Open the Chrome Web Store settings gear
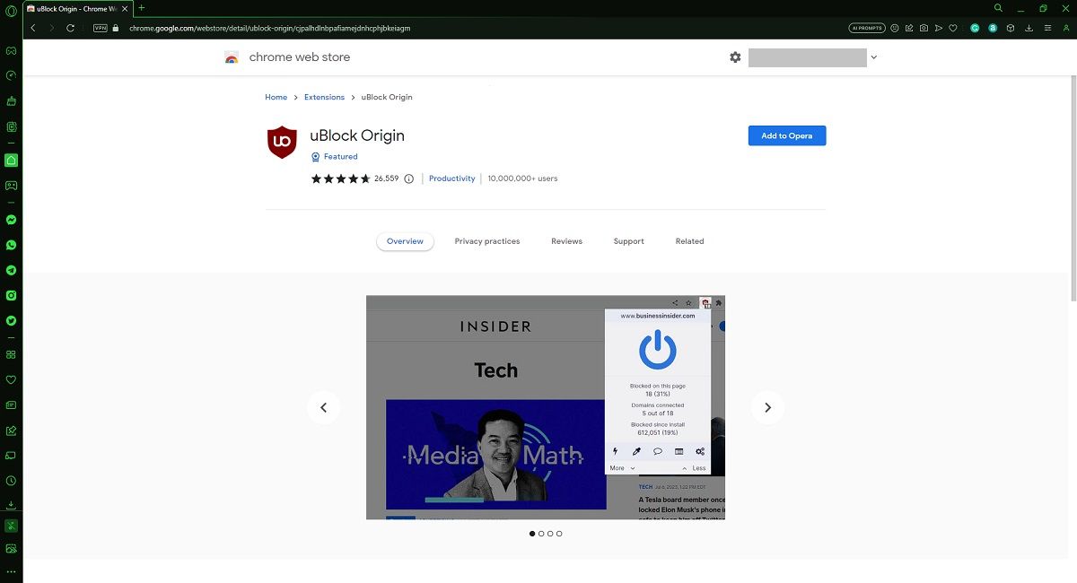Screen dimensions: 1077x583 735,57
